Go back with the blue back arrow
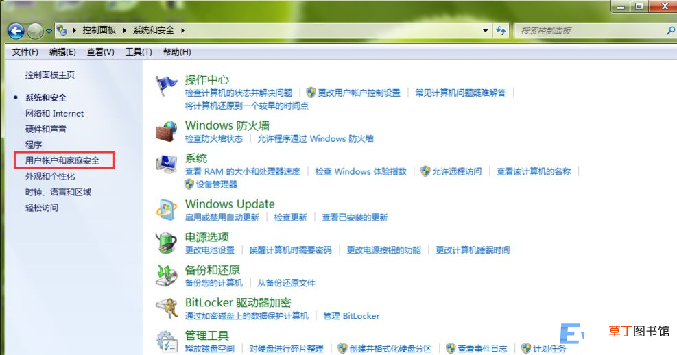The width and height of the screenshot is (677, 355). click(x=16, y=31)
